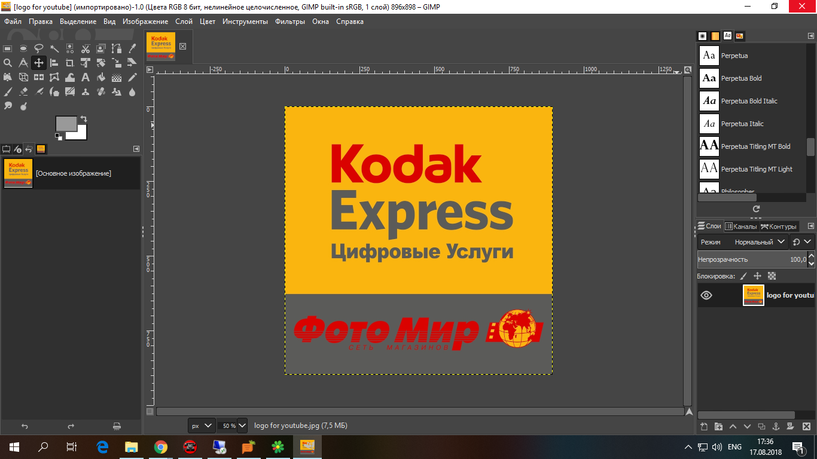Image resolution: width=817 pixels, height=459 pixels.
Task: Duplicate the layer button
Action: (761, 427)
